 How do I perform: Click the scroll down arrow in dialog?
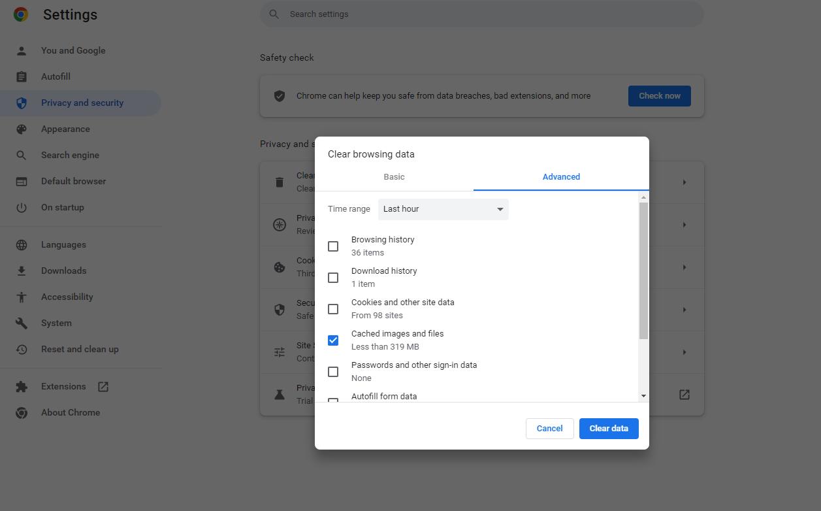[643, 396]
